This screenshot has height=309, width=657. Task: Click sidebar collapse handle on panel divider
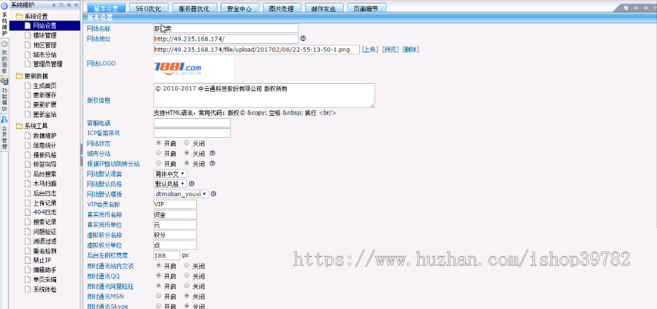[x=81, y=155]
